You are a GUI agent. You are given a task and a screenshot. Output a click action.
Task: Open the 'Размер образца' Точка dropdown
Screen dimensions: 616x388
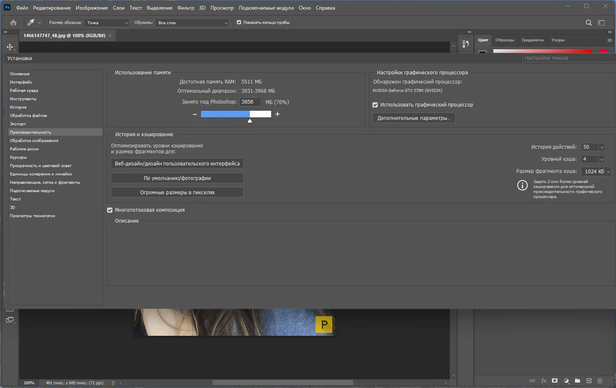click(x=107, y=23)
